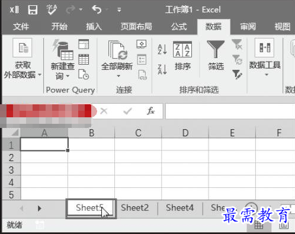Click the Edit Links icon in 连接 group
295x234 pixels.
tap(142, 75)
